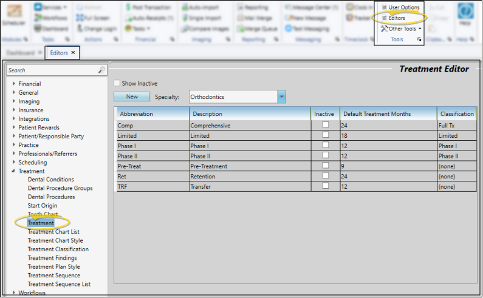Enable the Show Inactive checkbox
The width and height of the screenshot is (483, 298).
(117, 83)
